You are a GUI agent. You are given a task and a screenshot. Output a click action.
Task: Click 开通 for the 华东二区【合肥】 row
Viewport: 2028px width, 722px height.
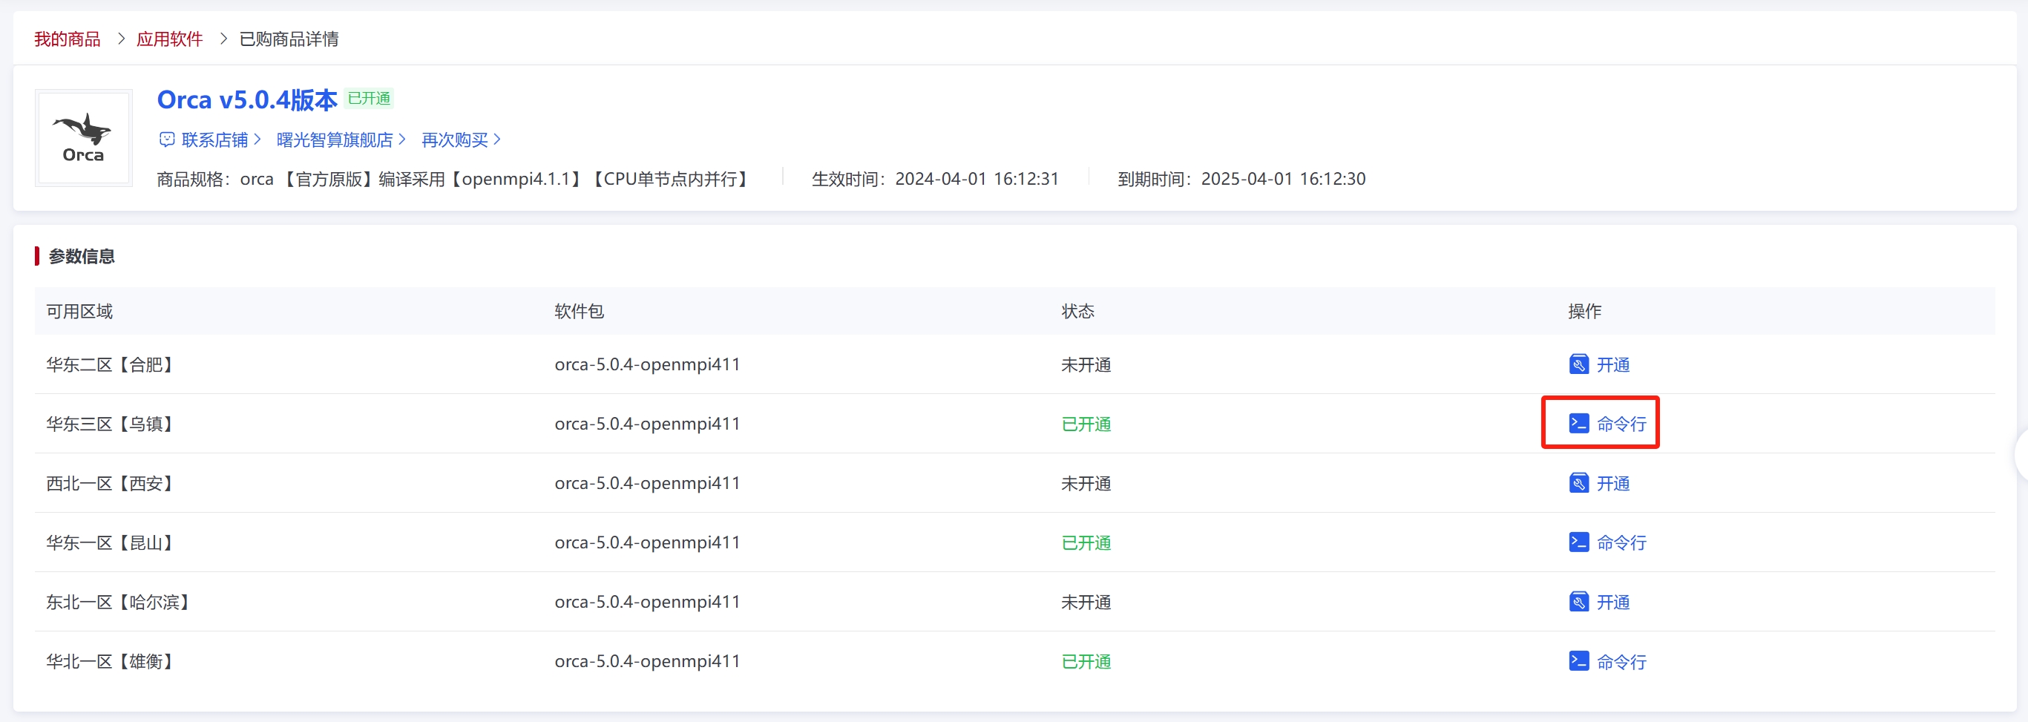pyautogui.click(x=1613, y=364)
